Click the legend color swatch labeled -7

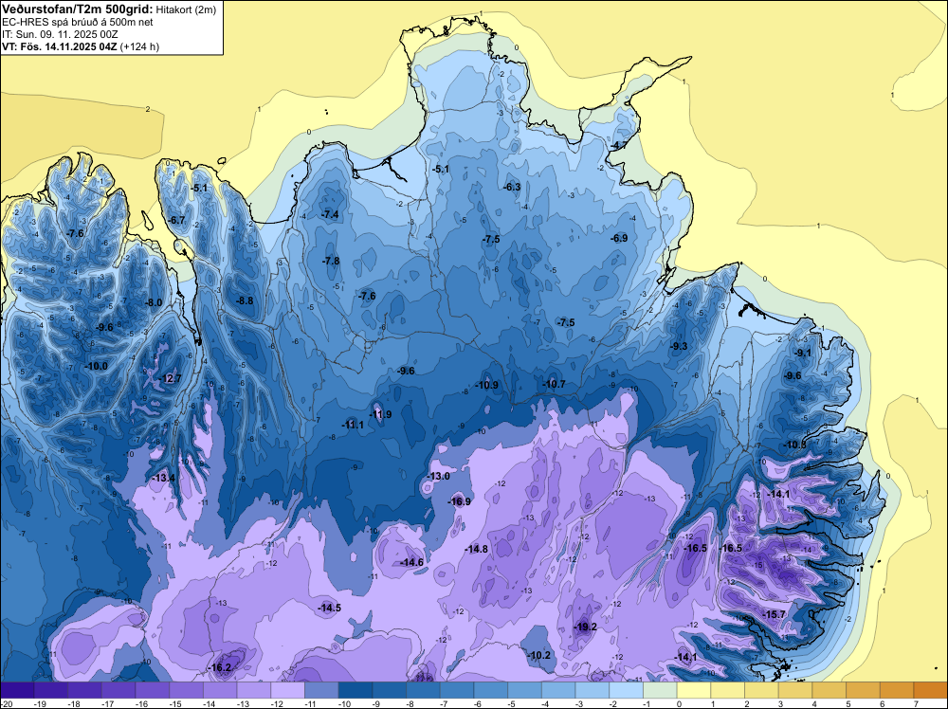[x=457, y=690]
